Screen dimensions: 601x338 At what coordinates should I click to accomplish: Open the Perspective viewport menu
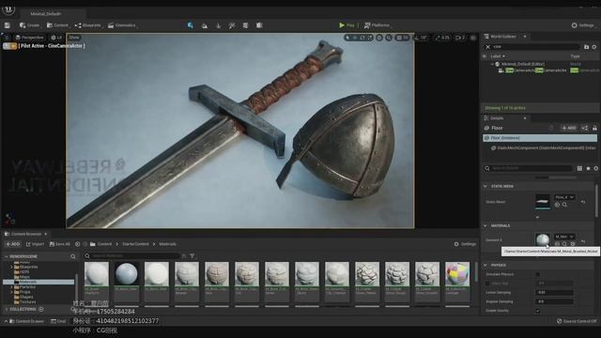30,38
